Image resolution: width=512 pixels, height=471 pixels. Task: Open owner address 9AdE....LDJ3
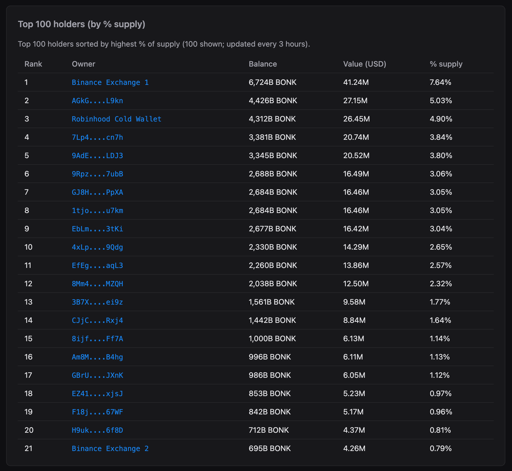pos(97,156)
